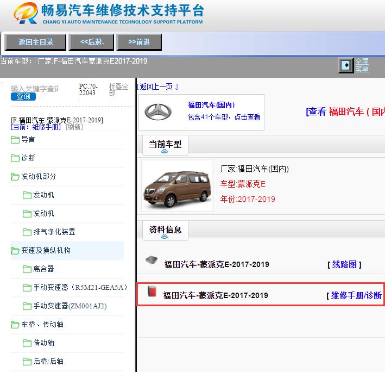Select the 当前车型 tab
This screenshot has height=372, width=385.
(x=165, y=145)
